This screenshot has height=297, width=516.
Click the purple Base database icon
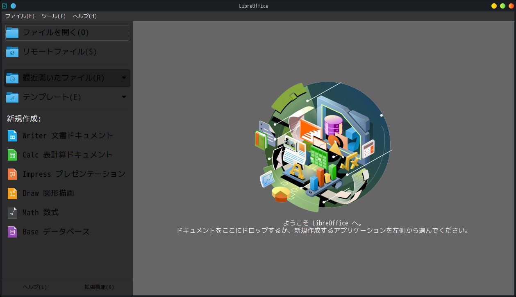(x=12, y=232)
